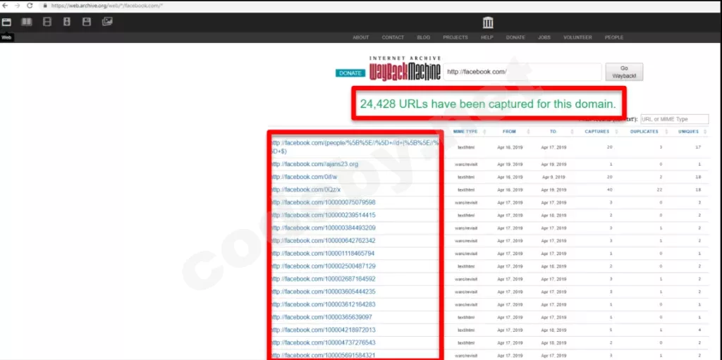
Task: Sort by the CAPTURES column header
Action: pos(596,132)
